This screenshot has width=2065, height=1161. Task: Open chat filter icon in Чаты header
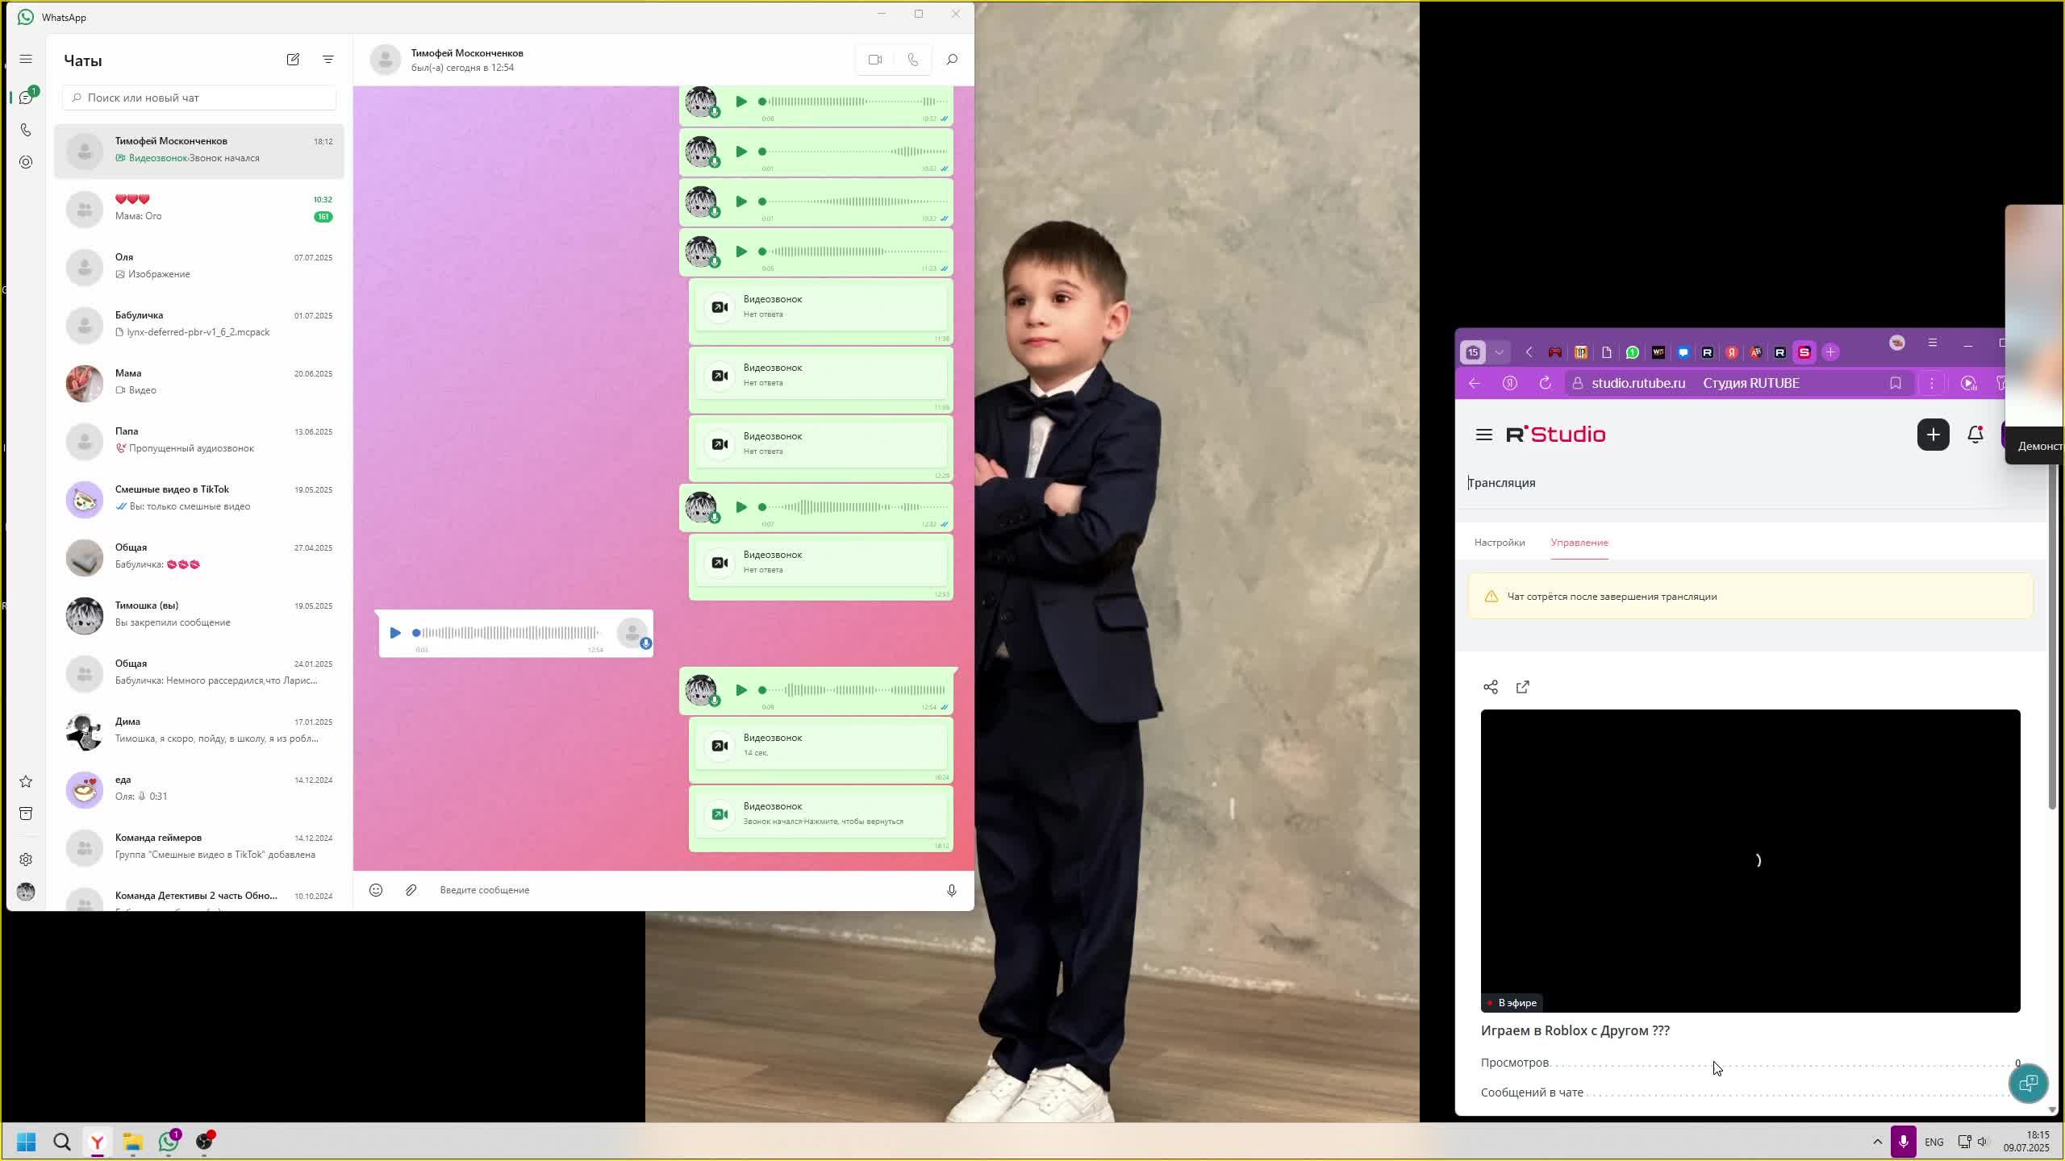[x=328, y=60]
